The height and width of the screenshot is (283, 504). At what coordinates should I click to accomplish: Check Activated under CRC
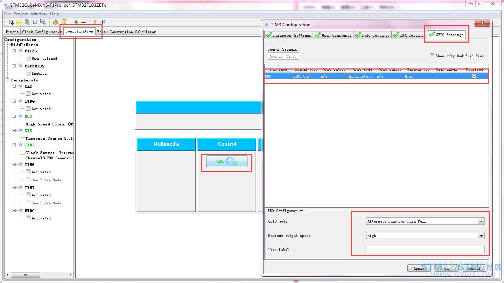(x=28, y=94)
